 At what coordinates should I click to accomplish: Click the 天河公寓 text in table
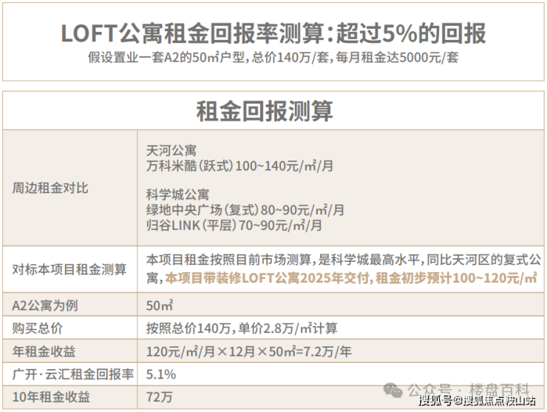pos(171,151)
